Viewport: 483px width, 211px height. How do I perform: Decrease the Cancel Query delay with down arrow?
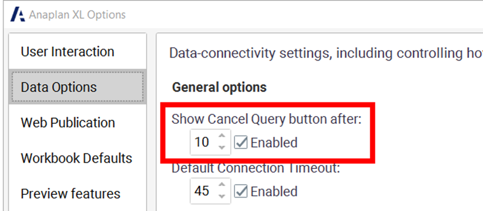click(222, 147)
